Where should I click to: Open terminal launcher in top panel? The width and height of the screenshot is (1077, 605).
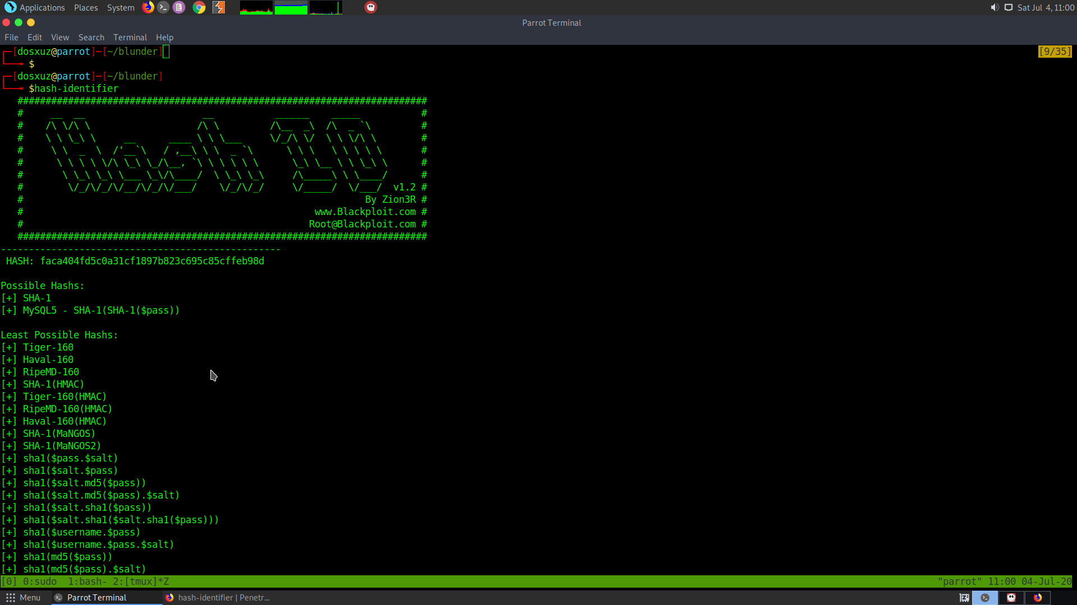coord(163,7)
